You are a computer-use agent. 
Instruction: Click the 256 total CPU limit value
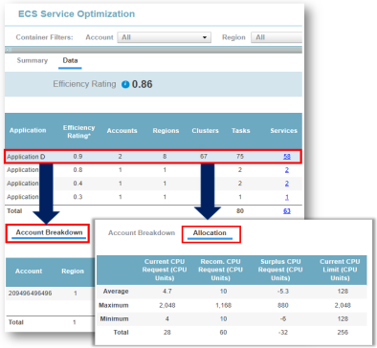[x=343, y=333]
